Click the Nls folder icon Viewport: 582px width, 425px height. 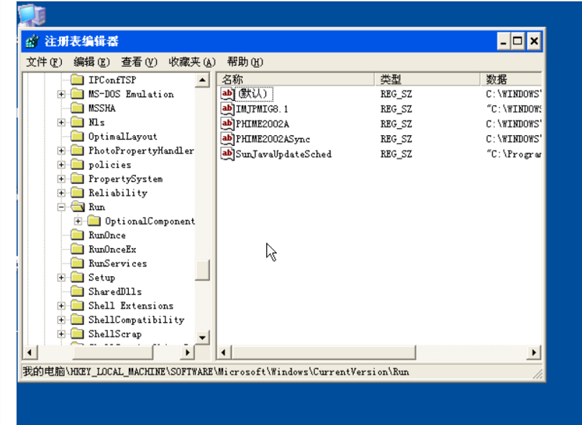[x=77, y=122]
